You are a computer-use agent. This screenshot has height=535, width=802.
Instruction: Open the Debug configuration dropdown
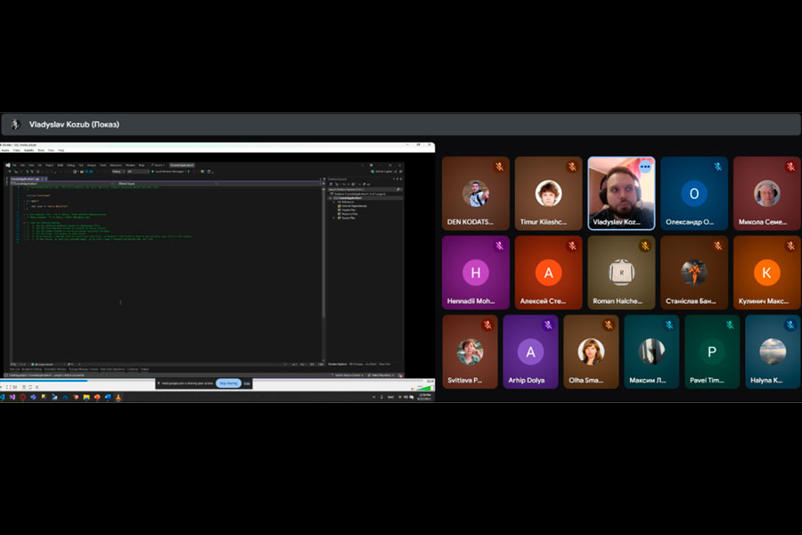(x=119, y=171)
